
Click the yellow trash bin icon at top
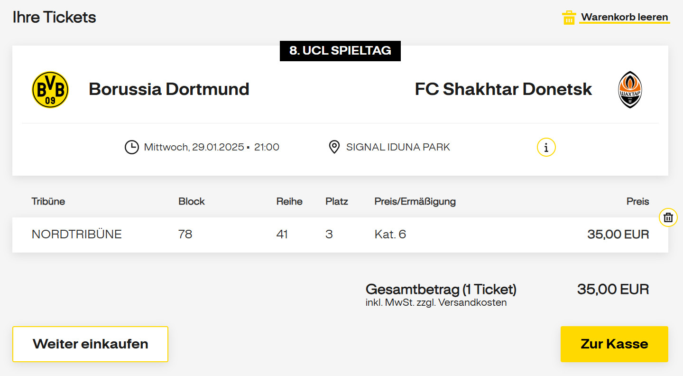point(569,18)
